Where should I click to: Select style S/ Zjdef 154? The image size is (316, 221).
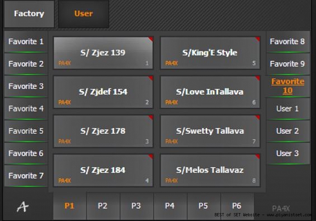103,92
